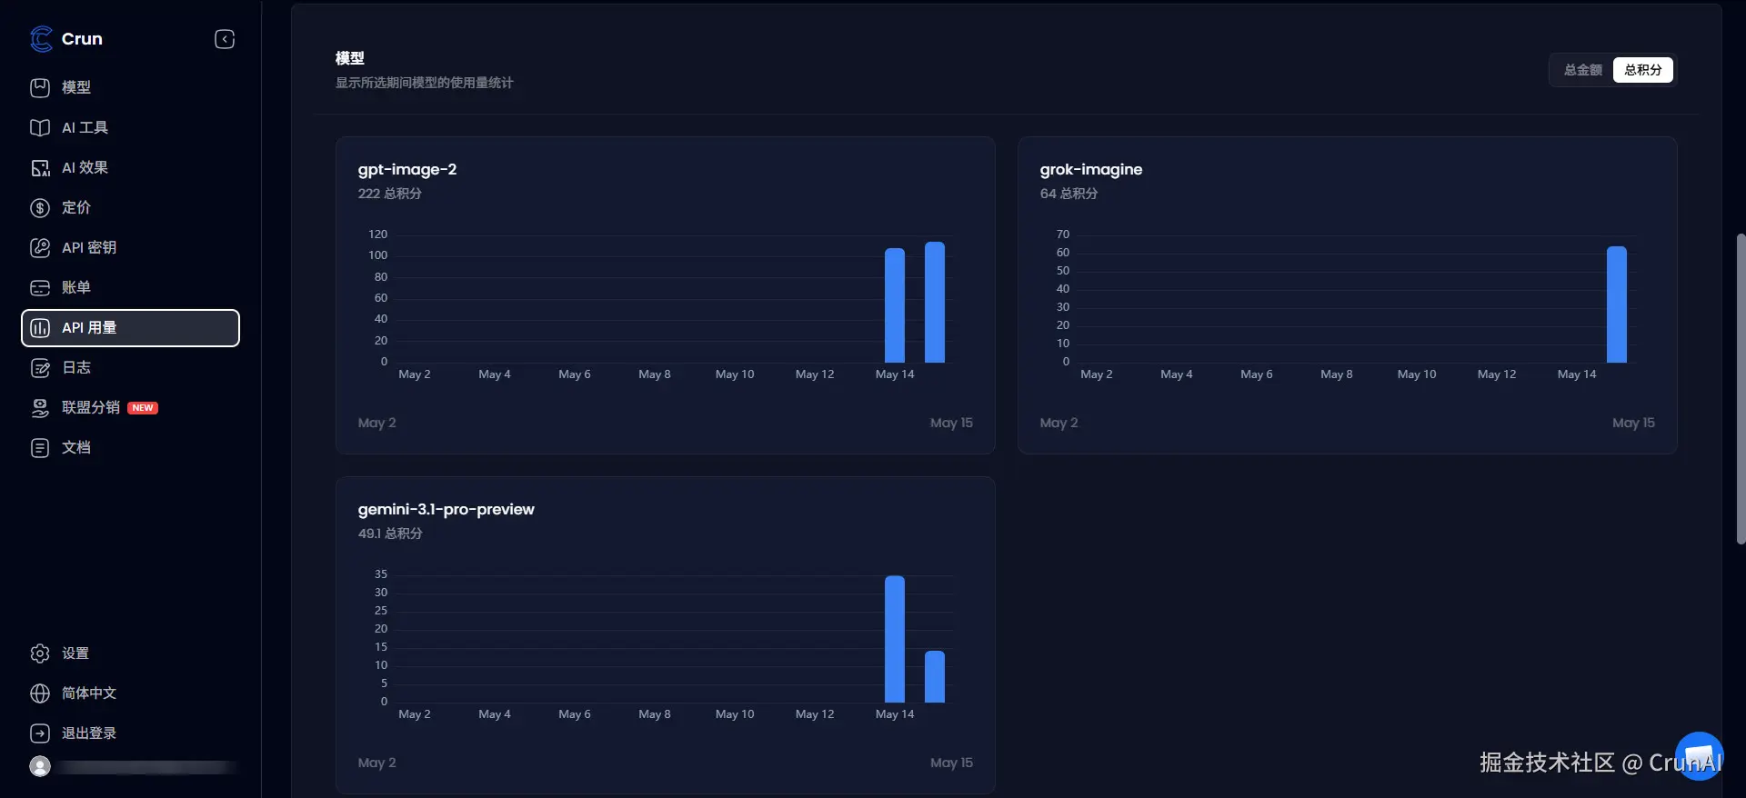The width and height of the screenshot is (1746, 798).
Task: Click the 文档 document icon
Action: (x=40, y=447)
